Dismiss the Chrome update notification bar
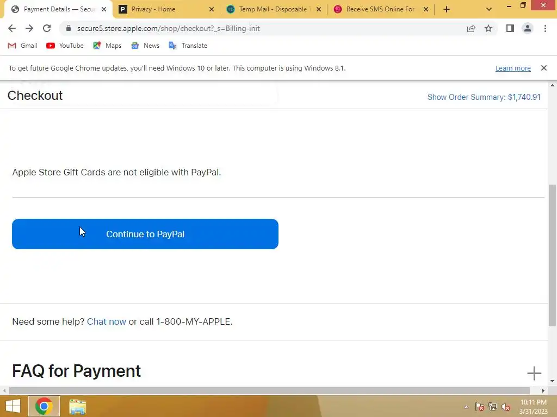Screen dimensions: 557x417 click(x=543, y=68)
